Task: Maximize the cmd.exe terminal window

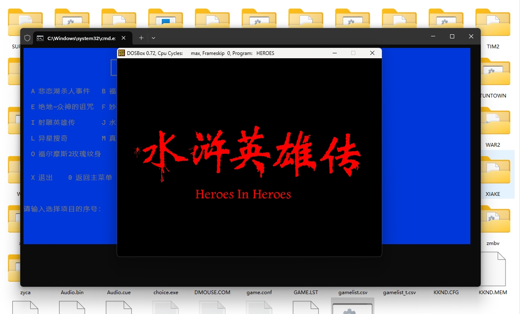Action: (452, 37)
